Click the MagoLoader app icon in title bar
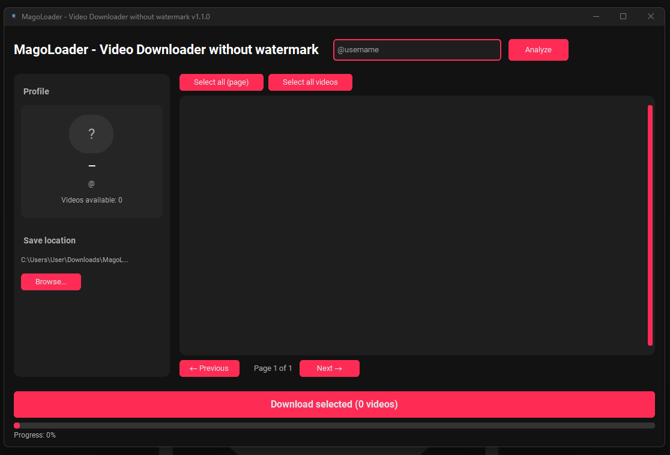Screen dimensions: 670x455 click(14, 16)
